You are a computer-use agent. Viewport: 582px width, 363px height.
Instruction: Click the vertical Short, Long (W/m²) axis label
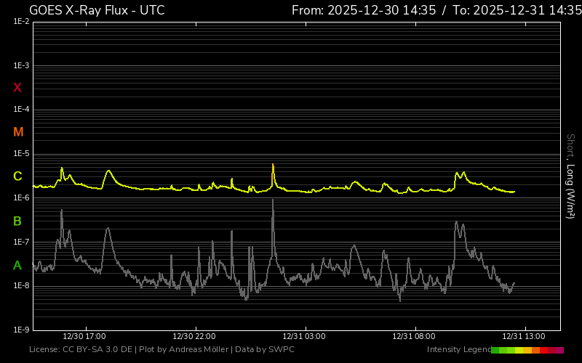[570, 176]
